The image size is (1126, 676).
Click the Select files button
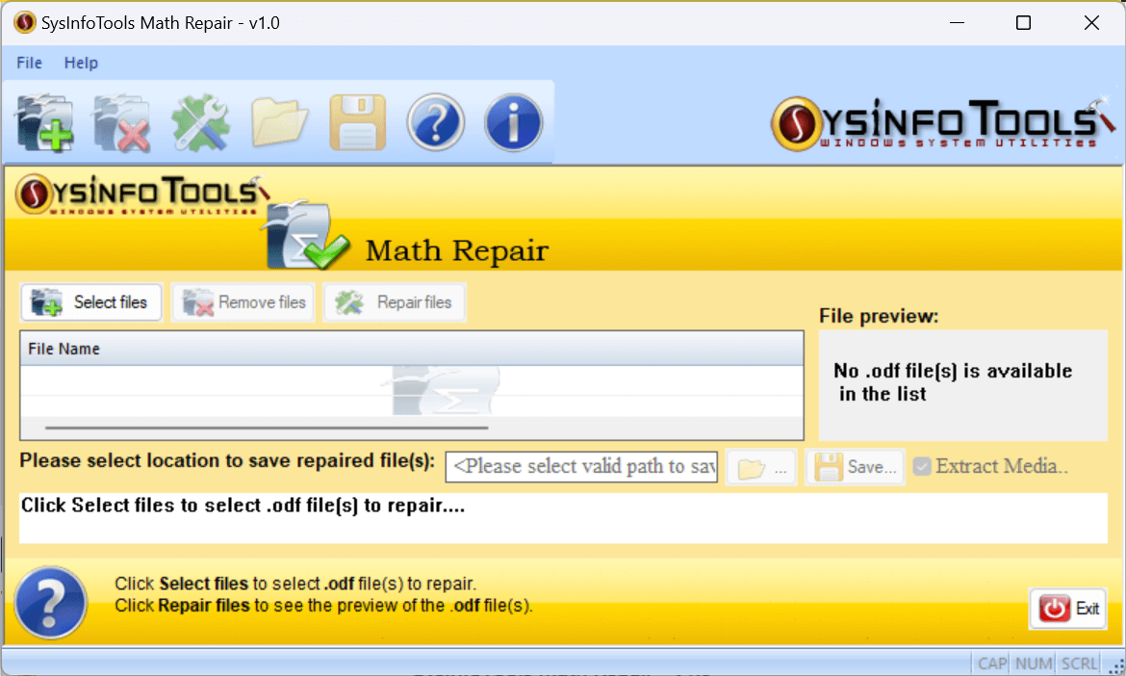(91, 302)
